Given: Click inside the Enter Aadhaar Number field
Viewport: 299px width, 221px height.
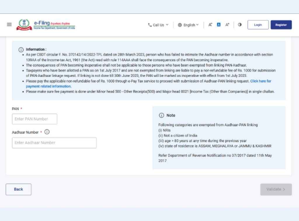Looking at the screenshot, I should point(54,142).
